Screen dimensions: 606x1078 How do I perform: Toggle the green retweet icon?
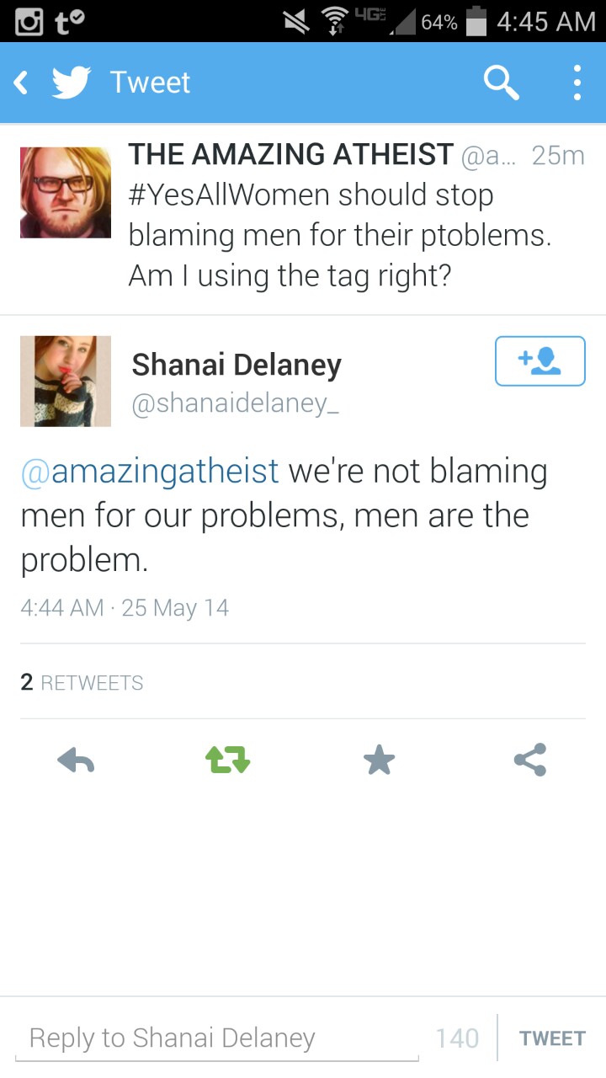coord(227,760)
